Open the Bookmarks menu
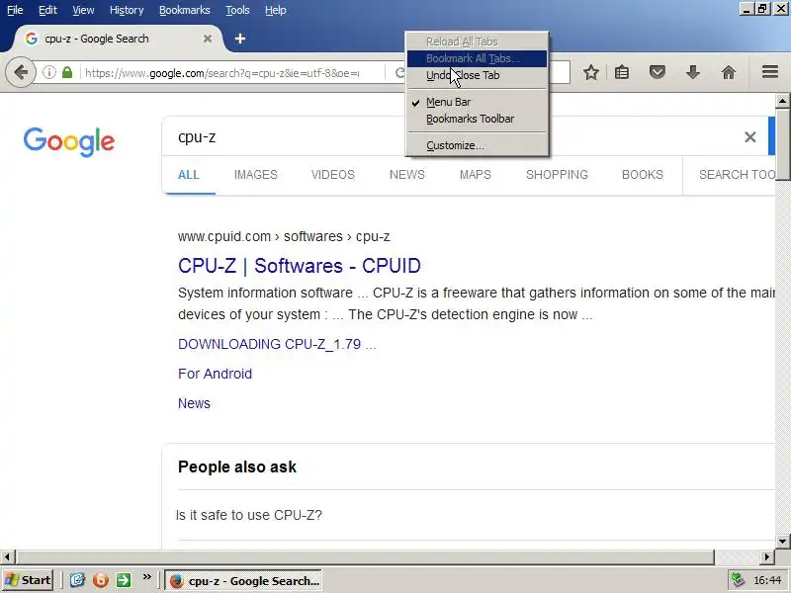Viewport: 791px width, 593px height. tap(185, 10)
